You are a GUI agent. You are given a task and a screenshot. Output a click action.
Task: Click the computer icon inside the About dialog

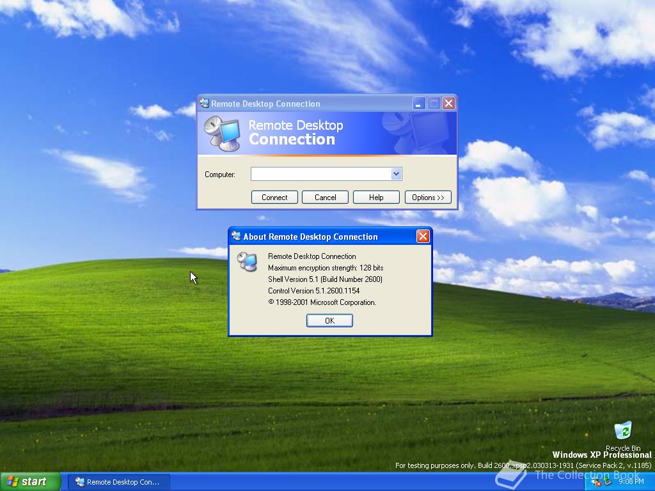click(x=247, y=261)
